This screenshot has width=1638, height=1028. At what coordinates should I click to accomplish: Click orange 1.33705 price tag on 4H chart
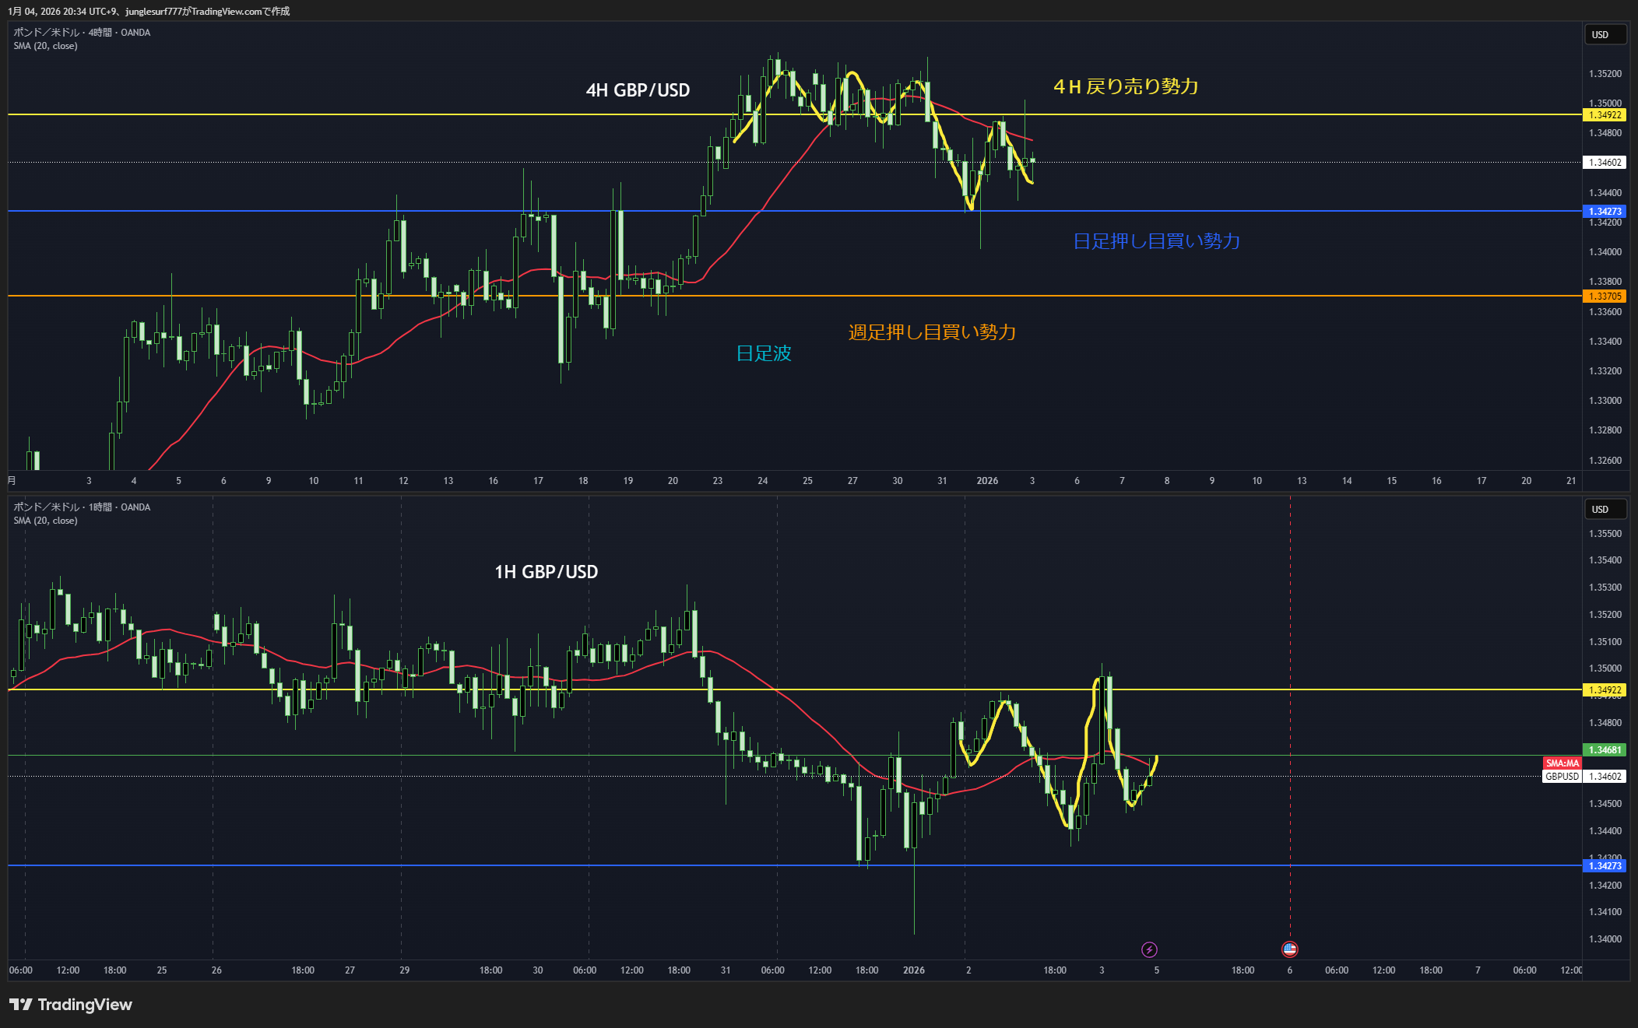click(1605, 296)
